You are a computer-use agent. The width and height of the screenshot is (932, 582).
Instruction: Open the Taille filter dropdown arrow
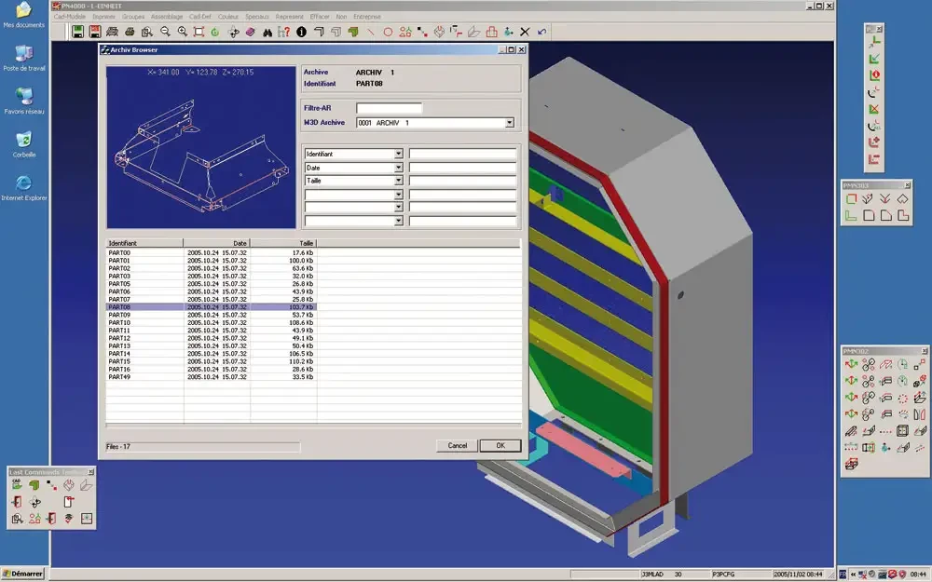coord(398,181)
